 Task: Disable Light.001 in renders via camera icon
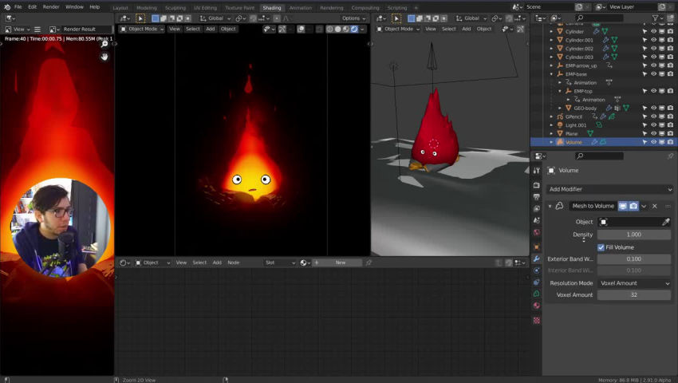(670, 125)
